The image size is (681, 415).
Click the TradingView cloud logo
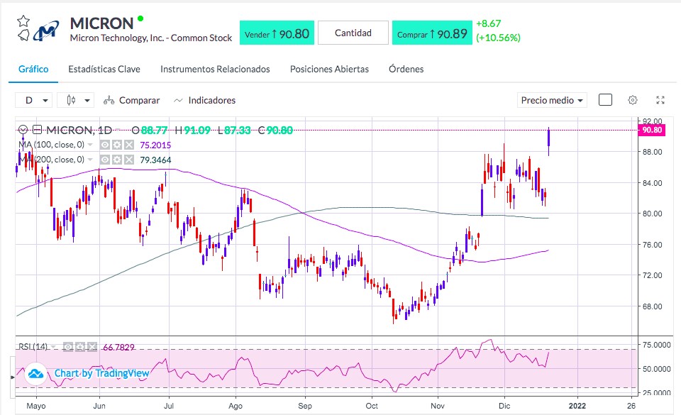pyautogui.click(x=35, y=373)
